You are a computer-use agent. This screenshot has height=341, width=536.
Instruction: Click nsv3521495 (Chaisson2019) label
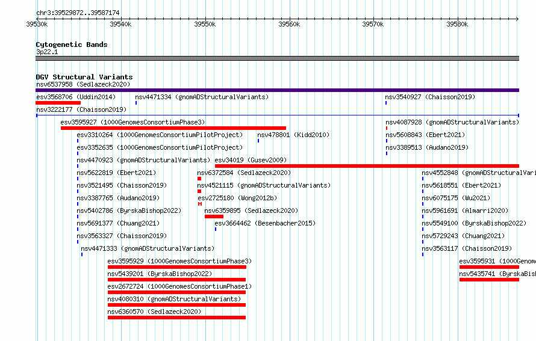(122, 185)
